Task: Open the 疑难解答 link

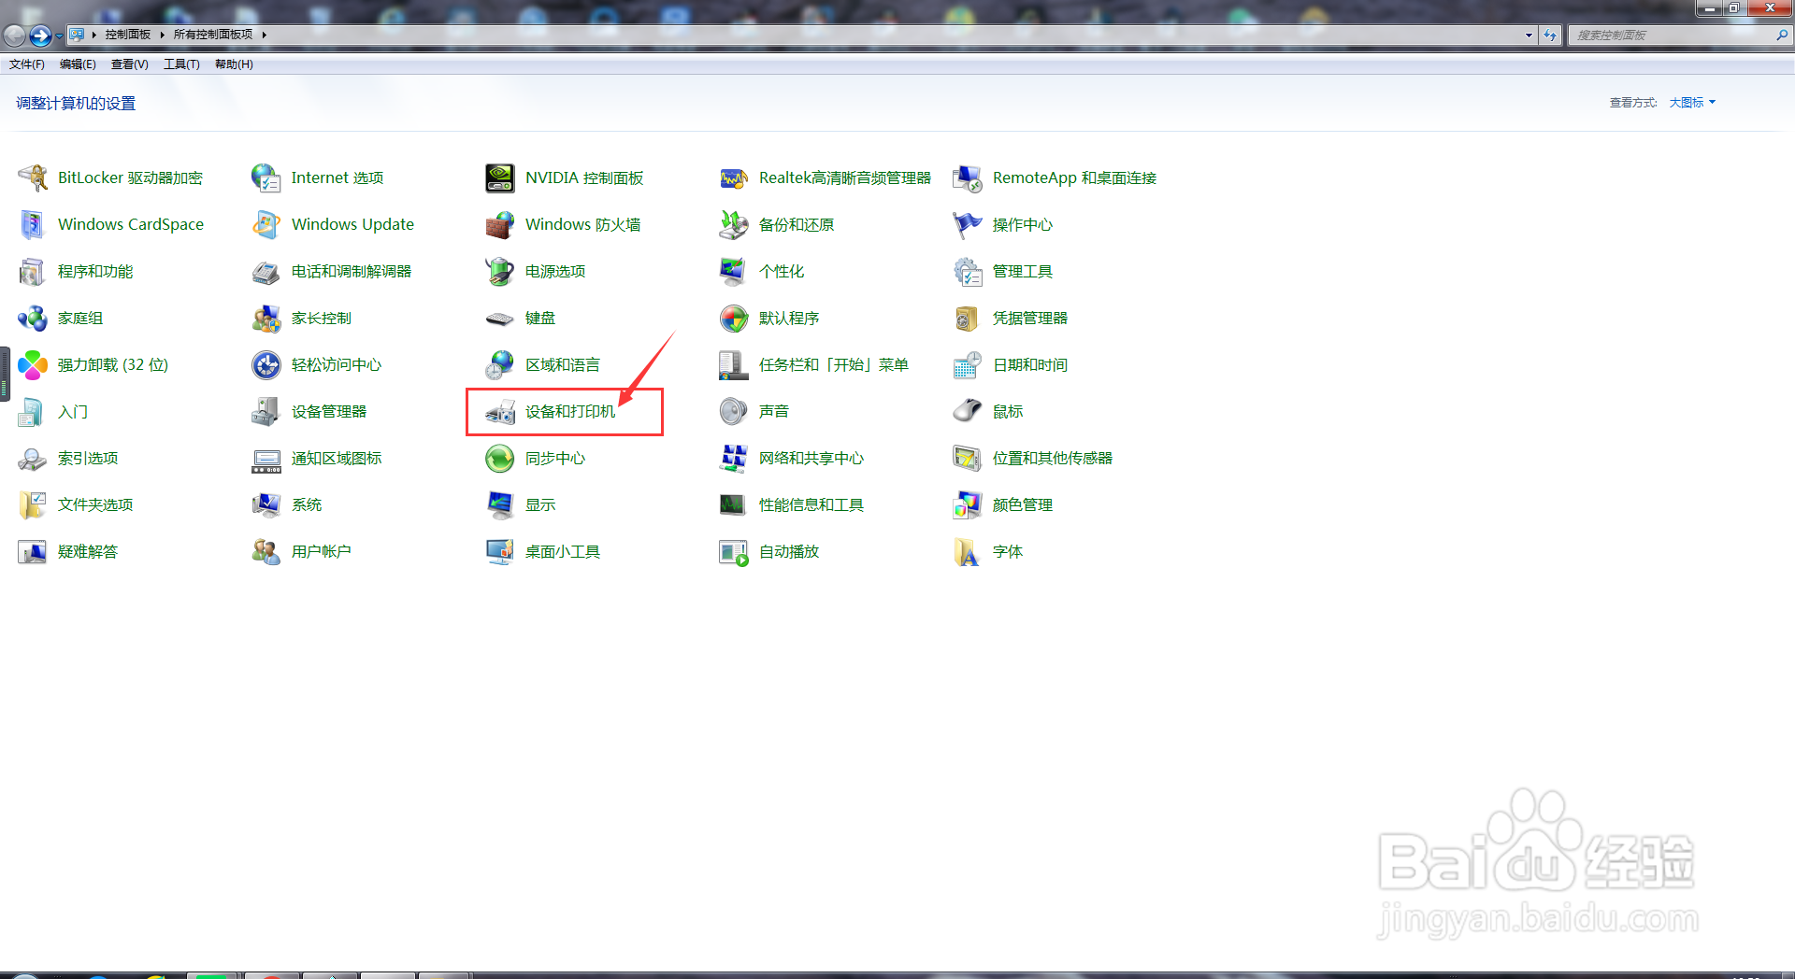Action: [88, 551]
